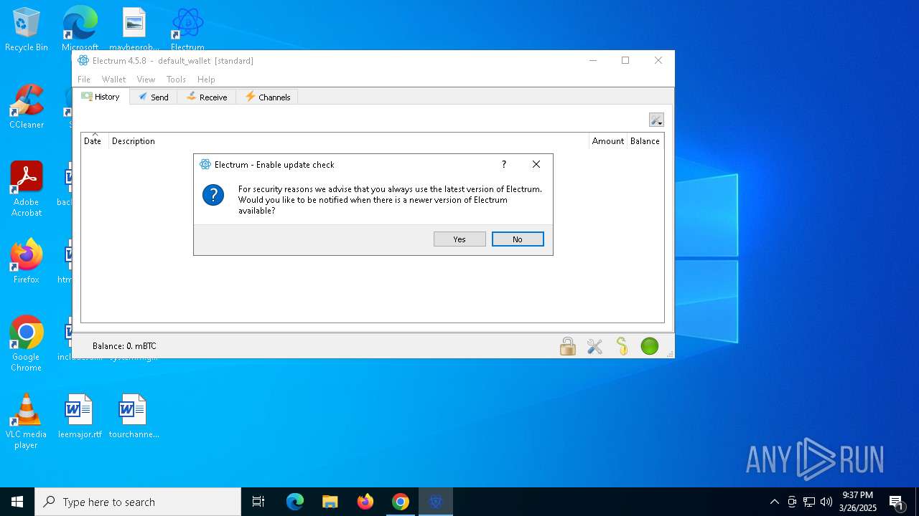This screenshot has height=516, width=919.
Task: Click the network tray icon
Action: (x=809, y=502)
